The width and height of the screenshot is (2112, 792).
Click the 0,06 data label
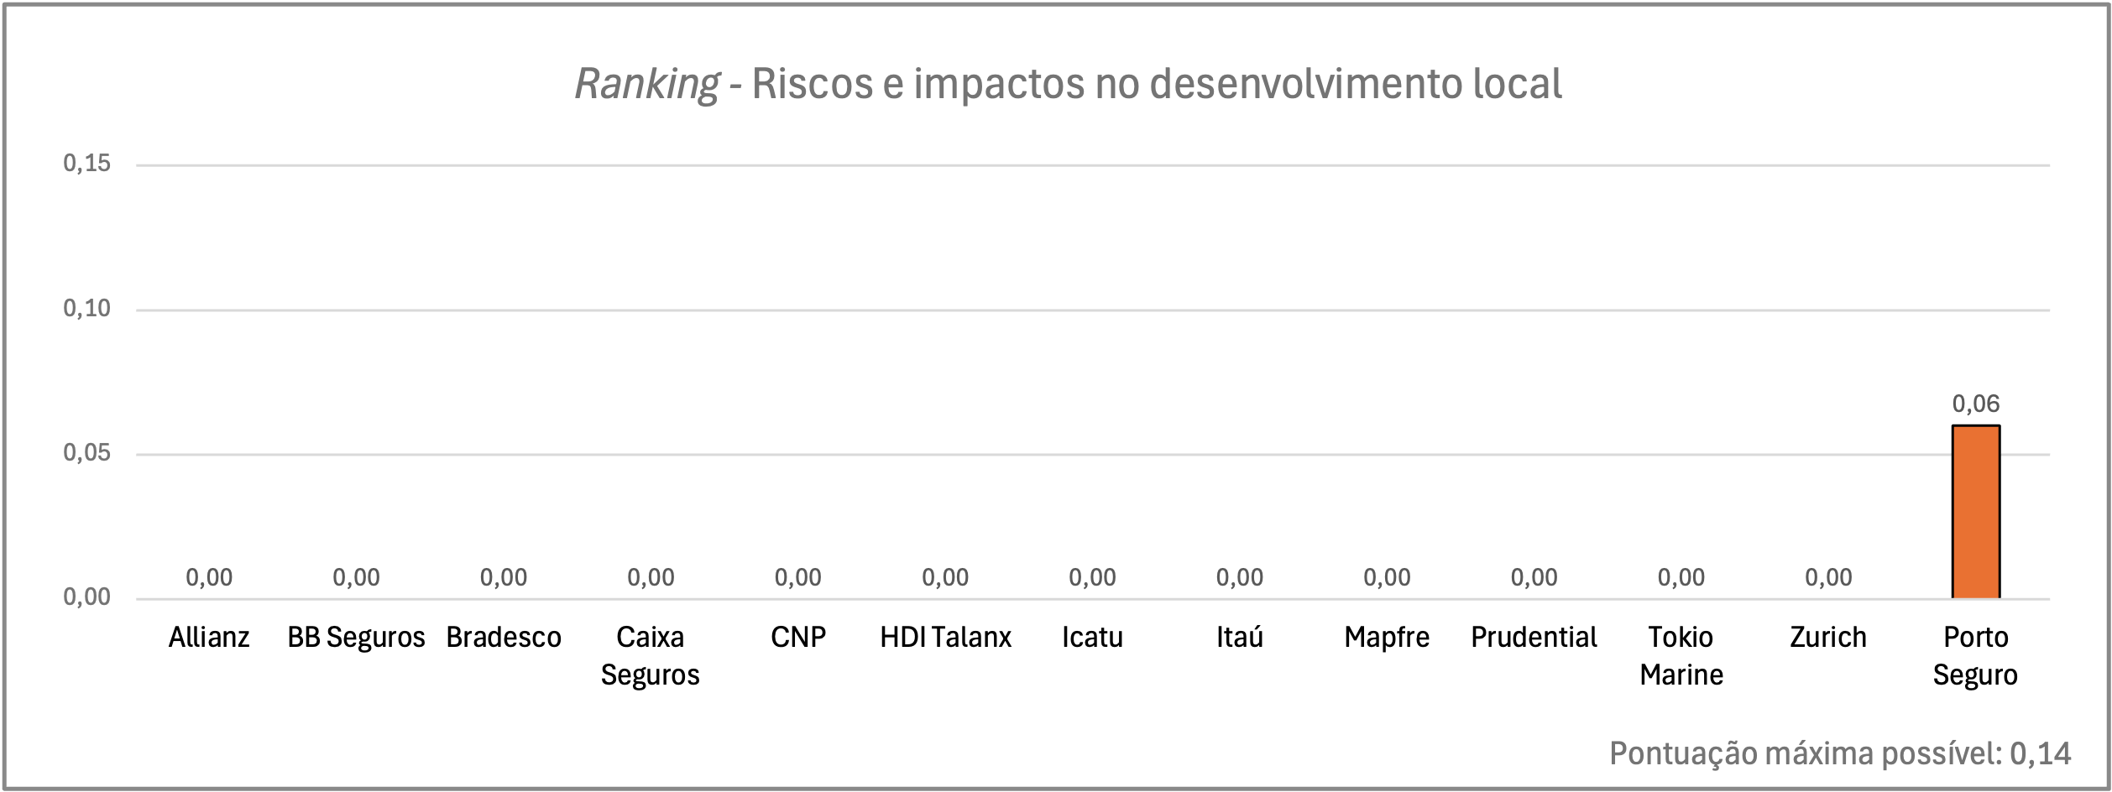pyautogui.click(x=1975, y=404)
